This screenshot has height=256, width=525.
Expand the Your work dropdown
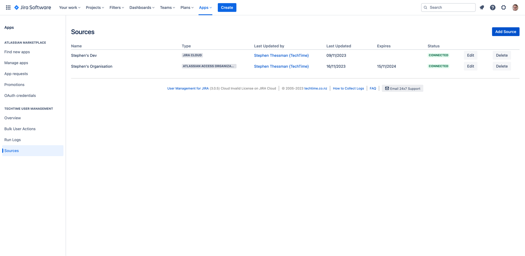coord(70,7)
